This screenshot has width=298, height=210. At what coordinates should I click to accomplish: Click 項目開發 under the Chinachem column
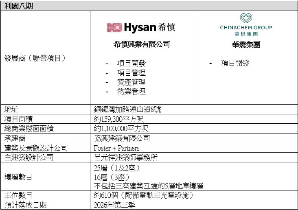[x=235, y=63]
